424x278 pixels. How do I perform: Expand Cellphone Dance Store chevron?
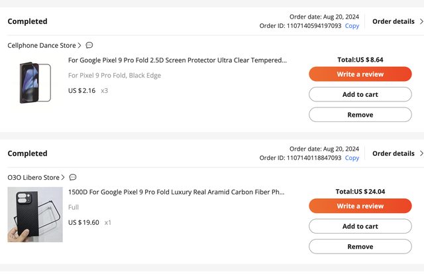(x=80, y=46)
